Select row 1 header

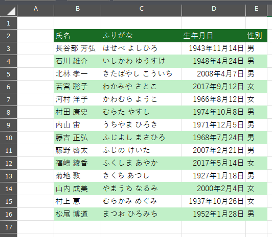(9, 23)
